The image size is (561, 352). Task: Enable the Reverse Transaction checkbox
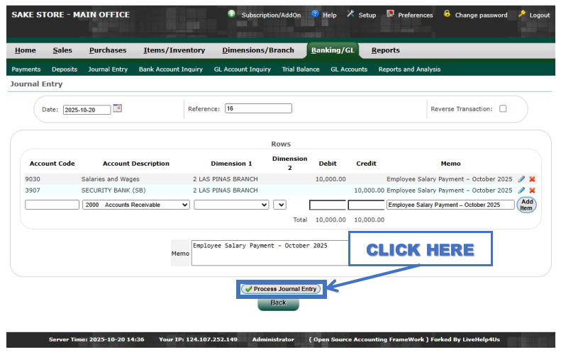pos(503,109)
